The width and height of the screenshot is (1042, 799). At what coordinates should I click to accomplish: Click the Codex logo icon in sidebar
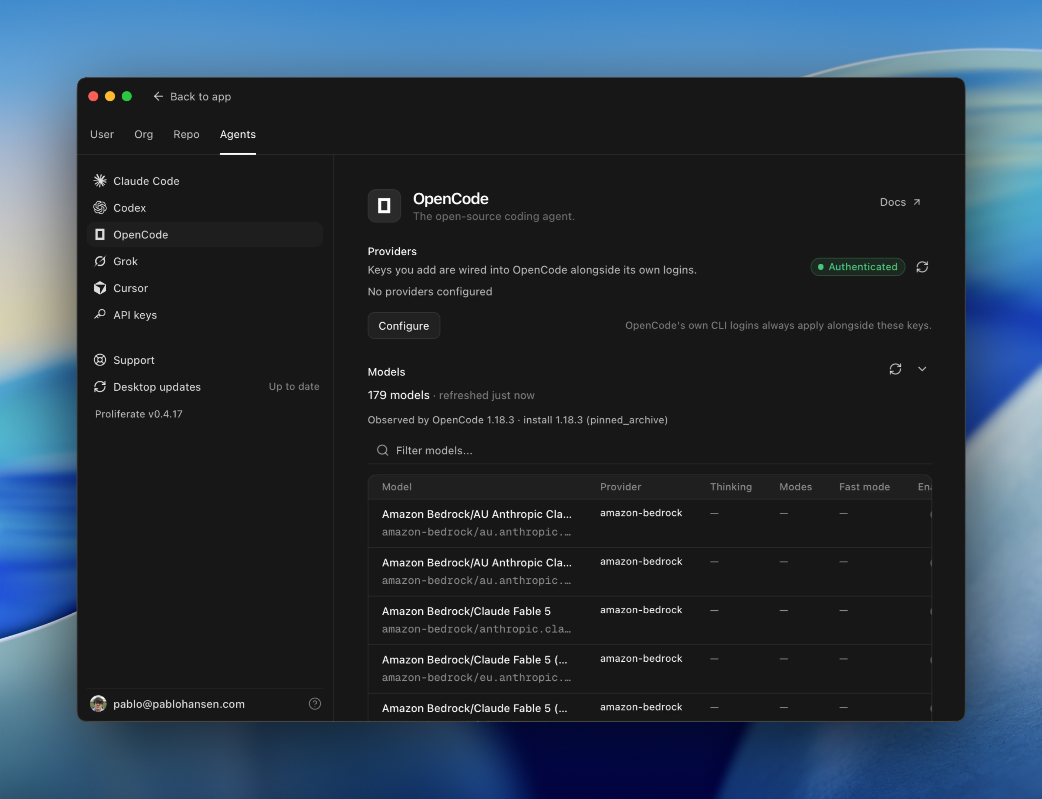[100, 208]
